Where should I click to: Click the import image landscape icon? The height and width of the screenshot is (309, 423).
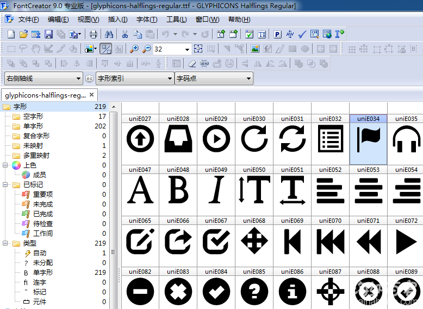click(x=255, y=49)
